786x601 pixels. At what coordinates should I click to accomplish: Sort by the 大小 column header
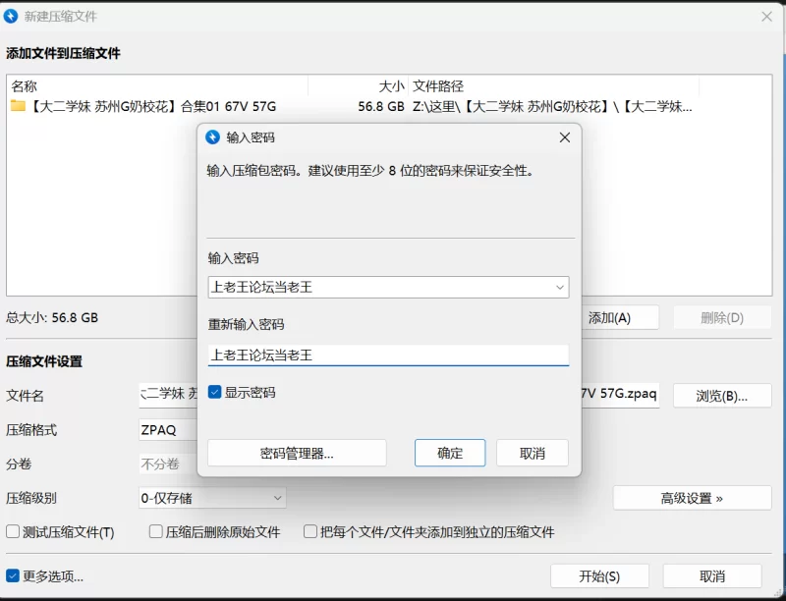click(359, 86)
